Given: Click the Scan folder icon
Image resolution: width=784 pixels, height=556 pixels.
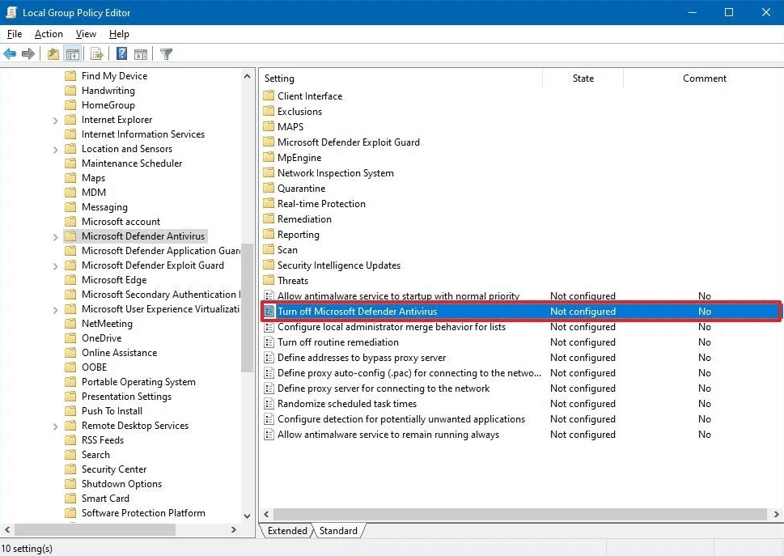Looking at the screenshot, I should click(269, 249).
